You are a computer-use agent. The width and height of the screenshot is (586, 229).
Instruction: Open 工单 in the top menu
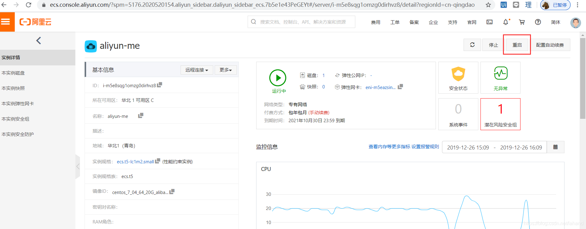[395, 22]
